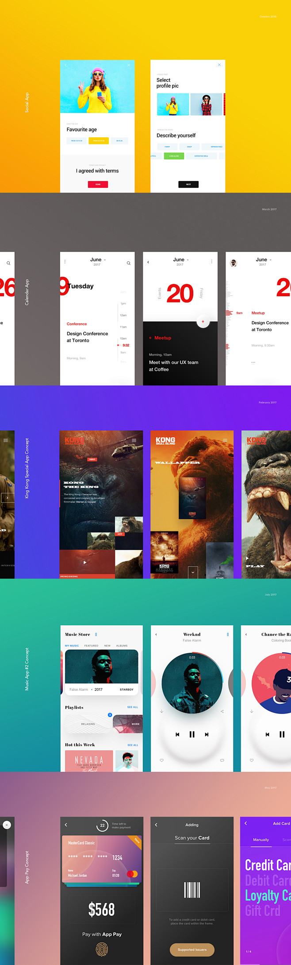Screen dimensions: 291x965
Task: Open the Relaxing playlist card
Action: [88, 724]
